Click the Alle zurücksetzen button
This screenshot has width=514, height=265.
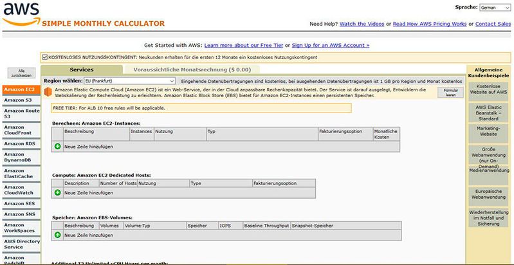[22, 73]
